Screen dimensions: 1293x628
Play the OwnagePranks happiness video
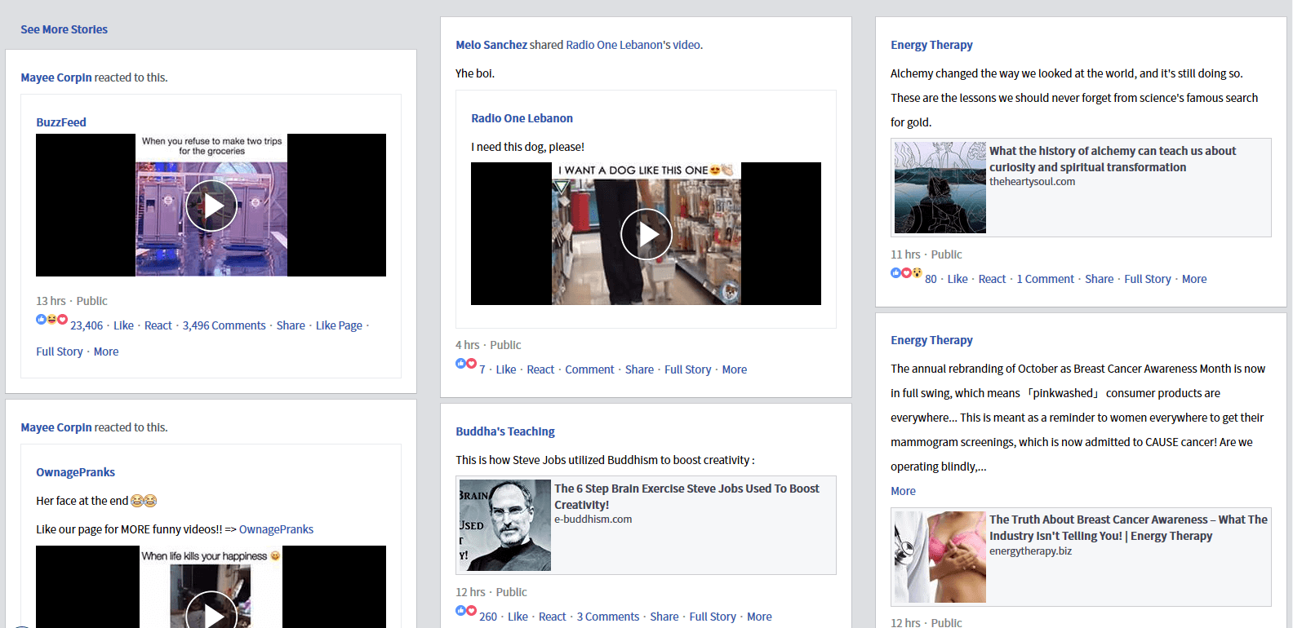pos(211,587)
